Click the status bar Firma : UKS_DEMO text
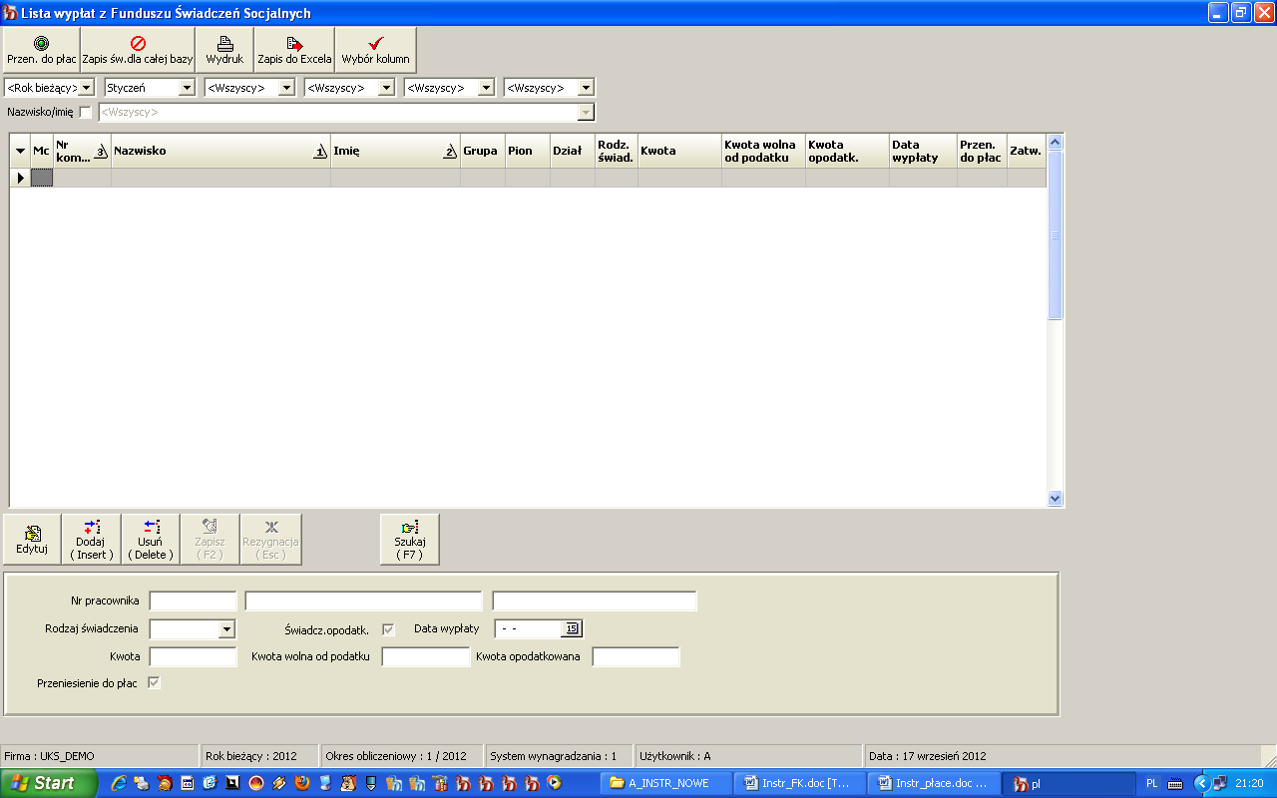The height and width of the screenshot is (798, 1277). tap(49, 756)
